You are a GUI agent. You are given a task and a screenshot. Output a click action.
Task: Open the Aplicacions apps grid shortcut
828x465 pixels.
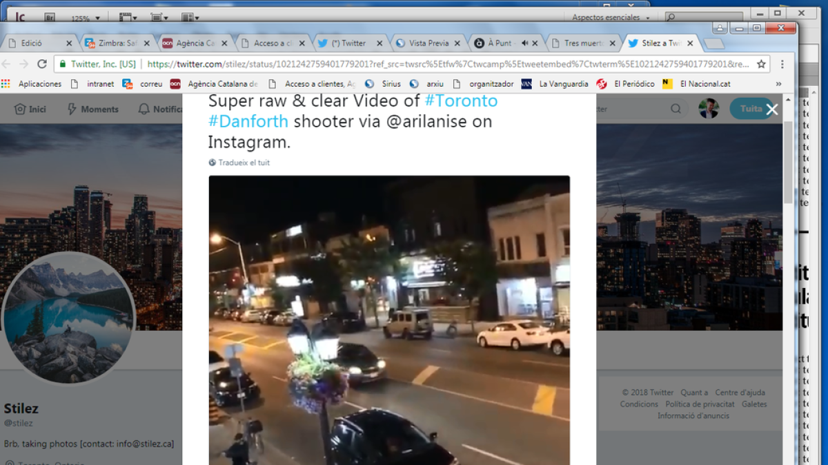[x=6, y=84]
